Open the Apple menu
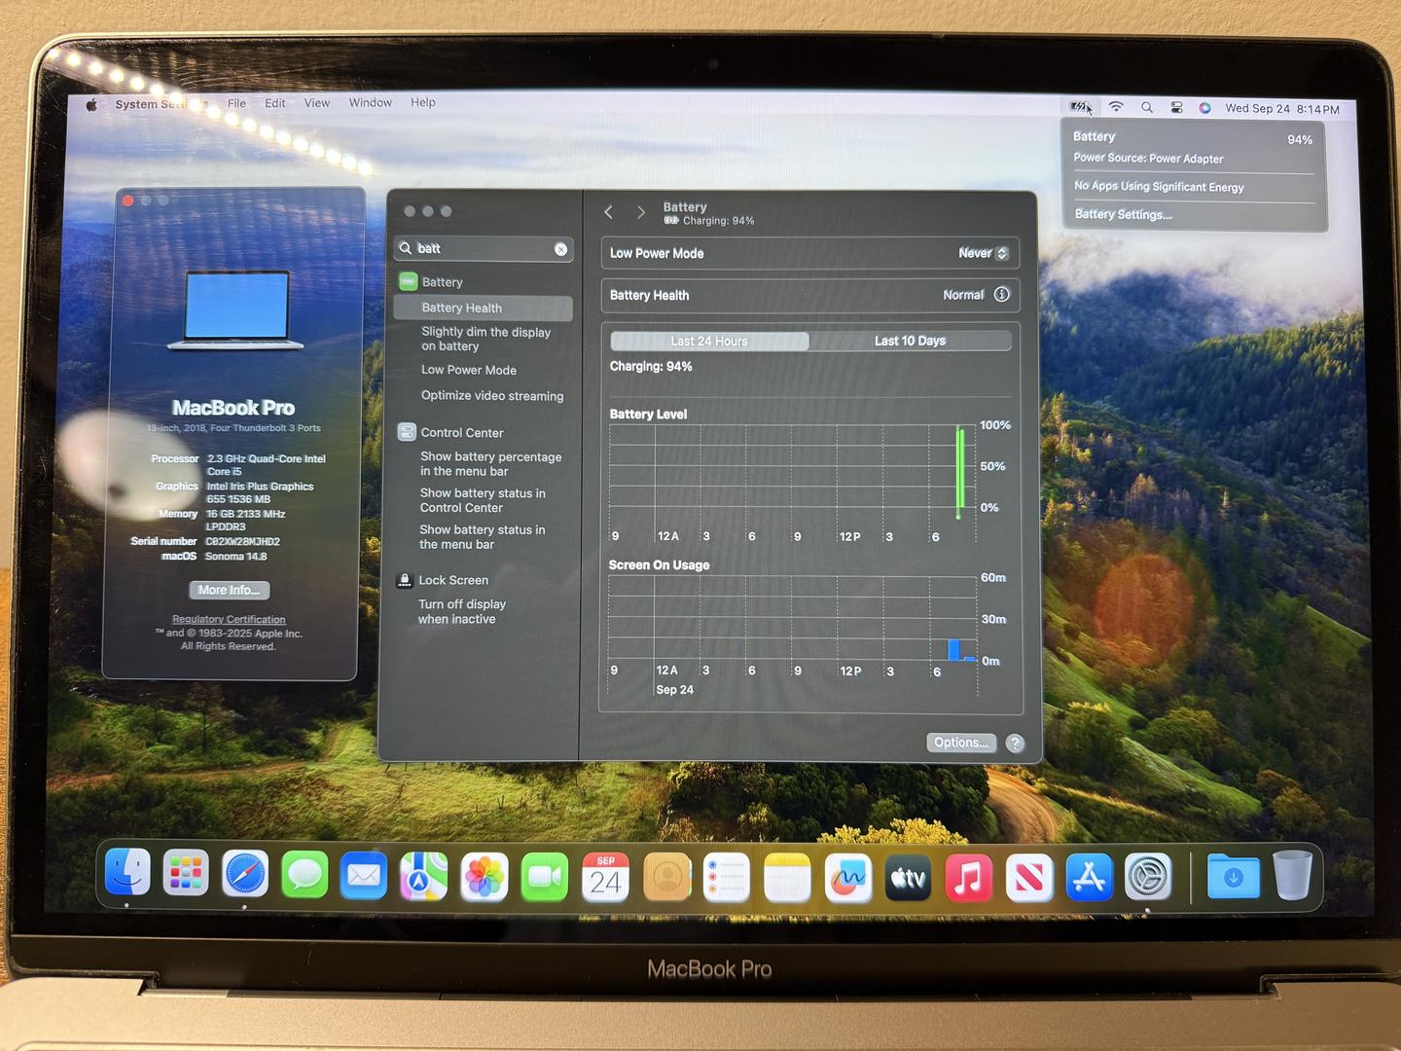 point(91,105)
